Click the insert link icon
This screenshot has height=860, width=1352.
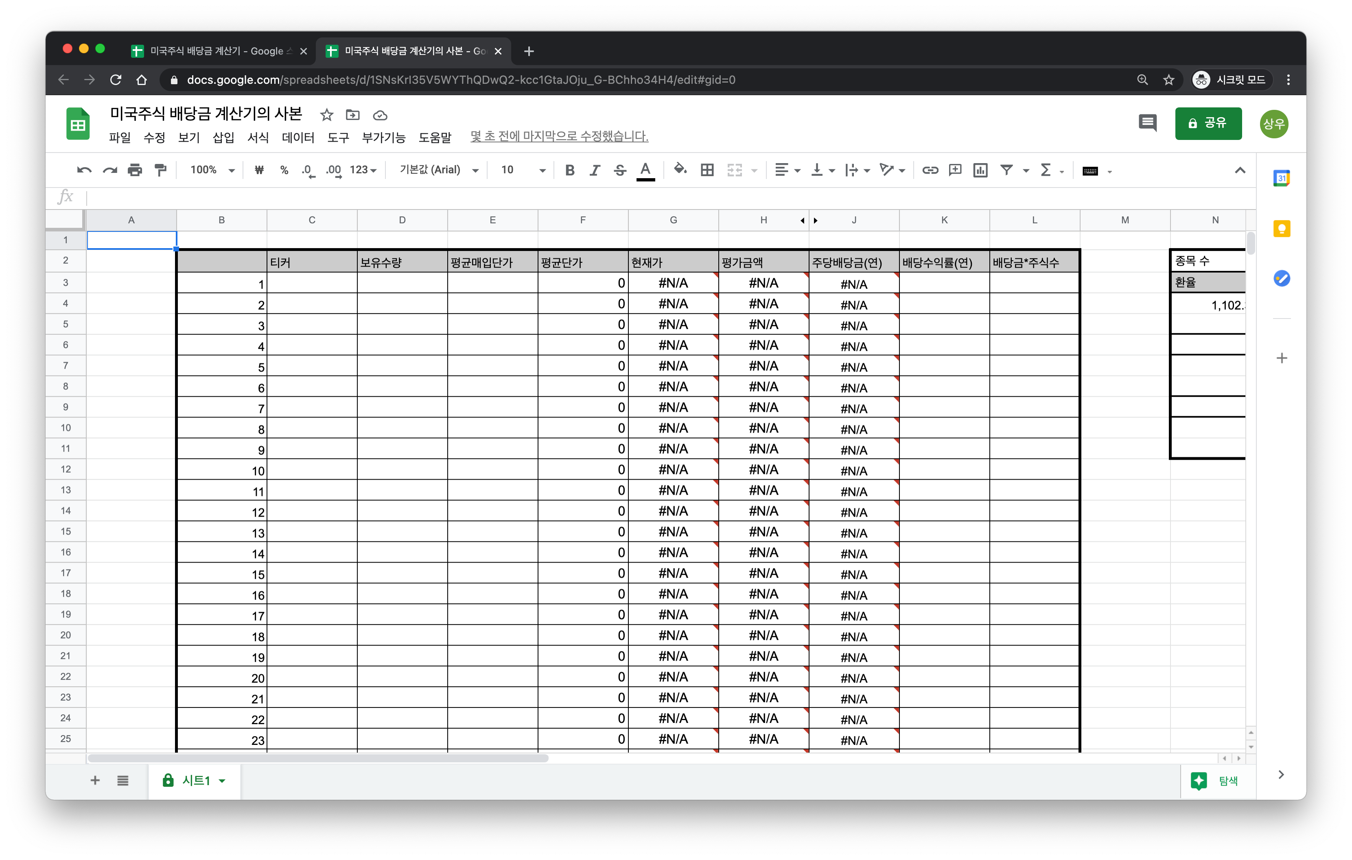click(930, 170)
